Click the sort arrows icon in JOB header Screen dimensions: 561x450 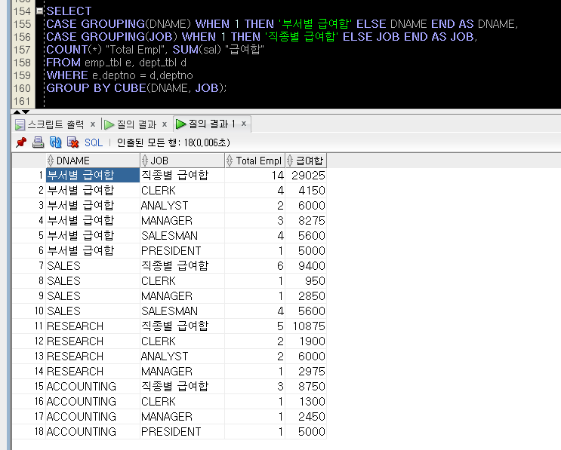tap(144, 161)
